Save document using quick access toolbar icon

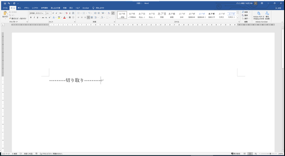5,3
